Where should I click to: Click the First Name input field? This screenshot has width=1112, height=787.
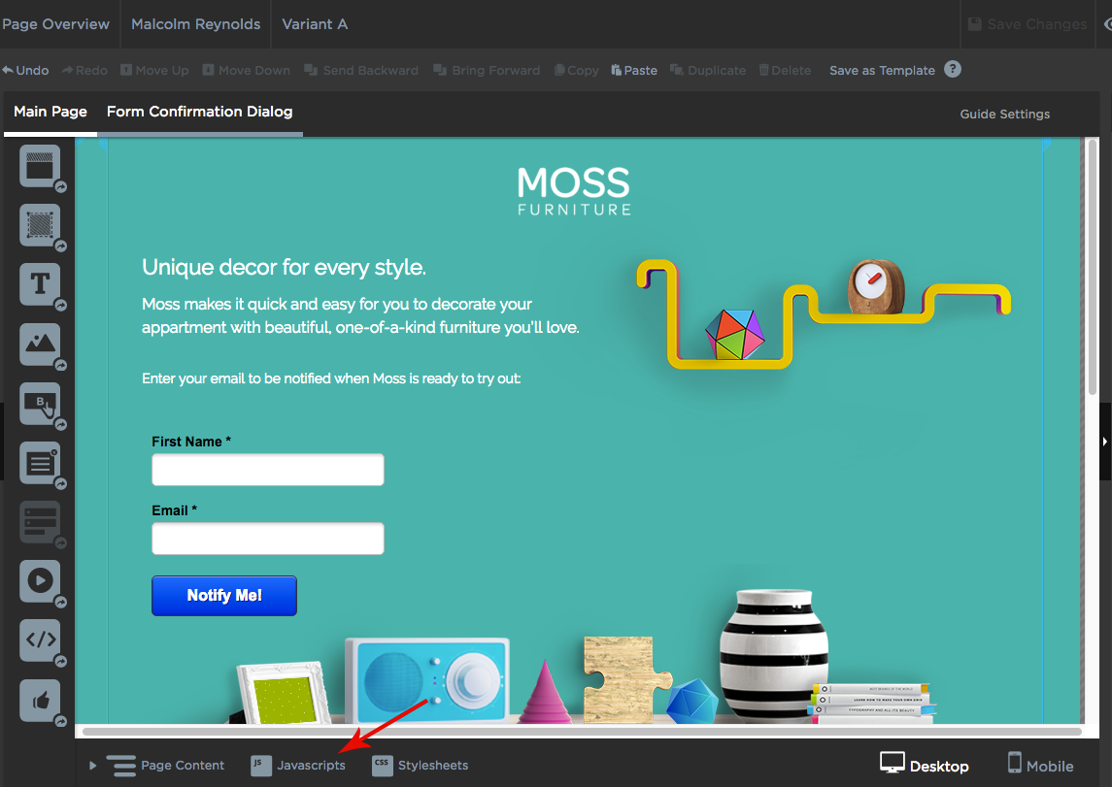coord(268,470)
